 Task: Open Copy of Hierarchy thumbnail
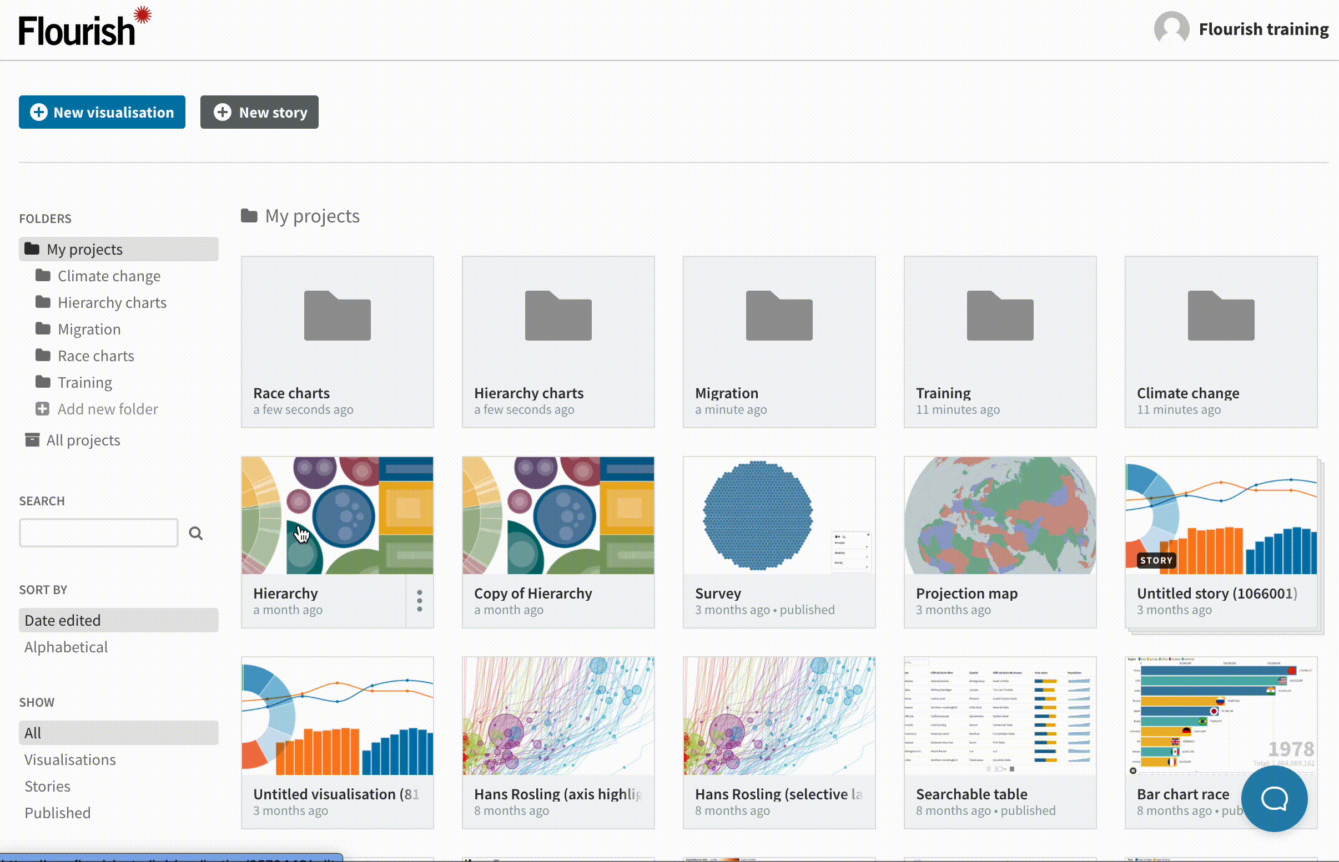pyautogui.click(x=558, y=515)
